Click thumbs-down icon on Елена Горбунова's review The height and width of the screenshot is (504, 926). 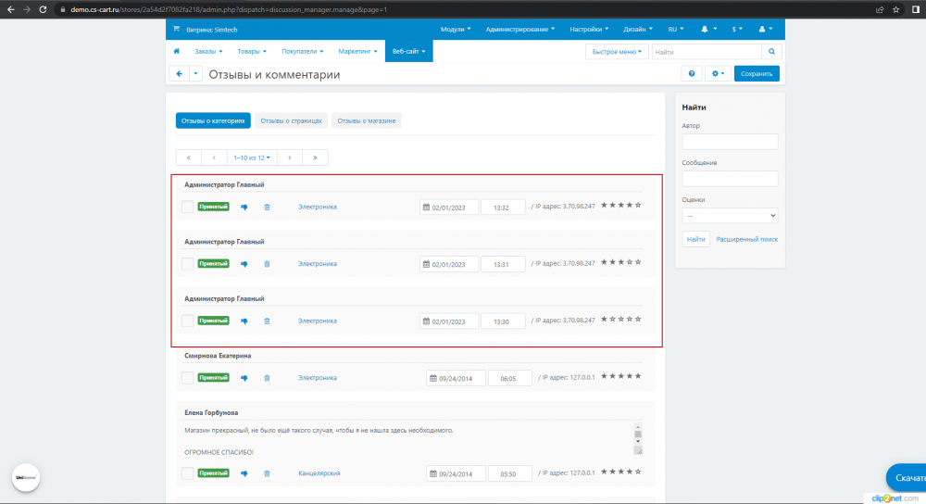tap(244, 473)
